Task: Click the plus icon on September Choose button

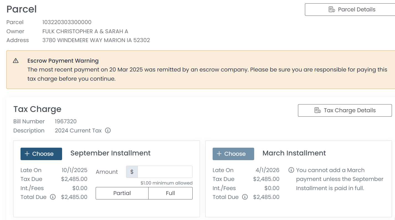Action: [27, 154]
